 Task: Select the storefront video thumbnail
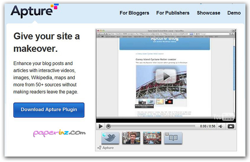(x=152, y=138)
